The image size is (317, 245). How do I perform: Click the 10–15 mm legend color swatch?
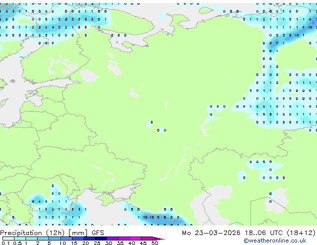pos(66,238)
